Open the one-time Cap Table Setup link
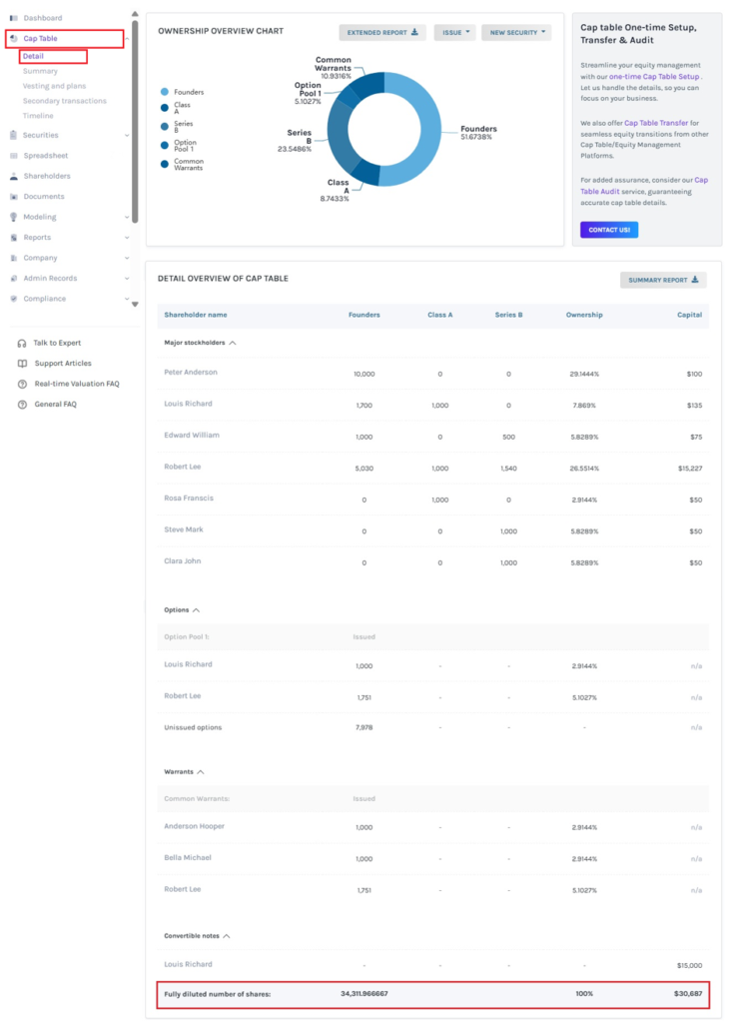This screenshot has height=1023, width=729. click(x=654, y=76)
